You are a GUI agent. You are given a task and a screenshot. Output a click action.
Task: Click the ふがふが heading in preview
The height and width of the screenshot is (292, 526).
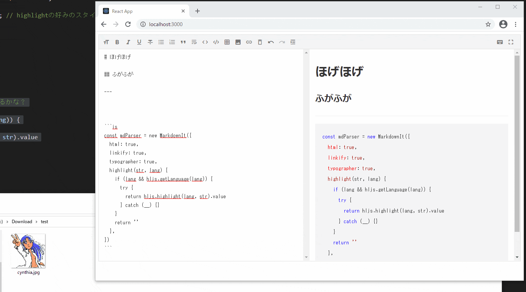tap(333, 98)
